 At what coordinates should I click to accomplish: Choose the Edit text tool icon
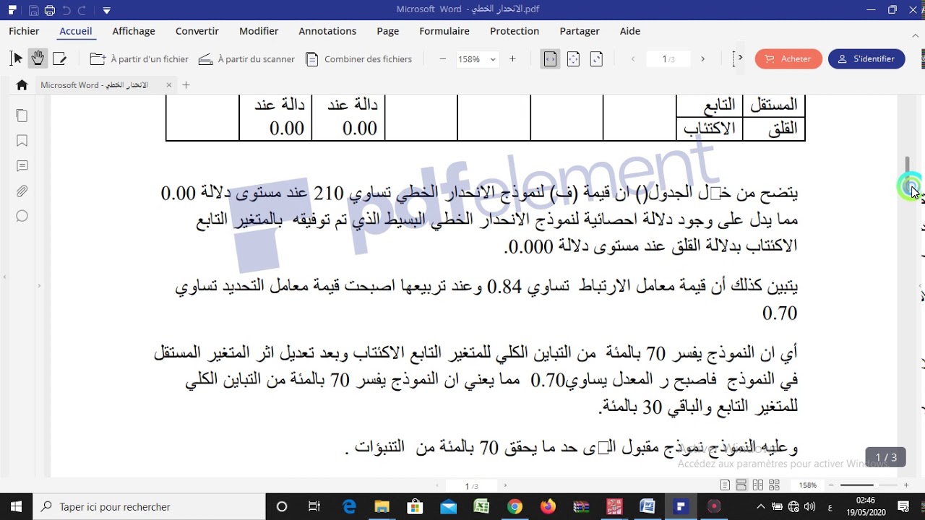tap(59, 59)
